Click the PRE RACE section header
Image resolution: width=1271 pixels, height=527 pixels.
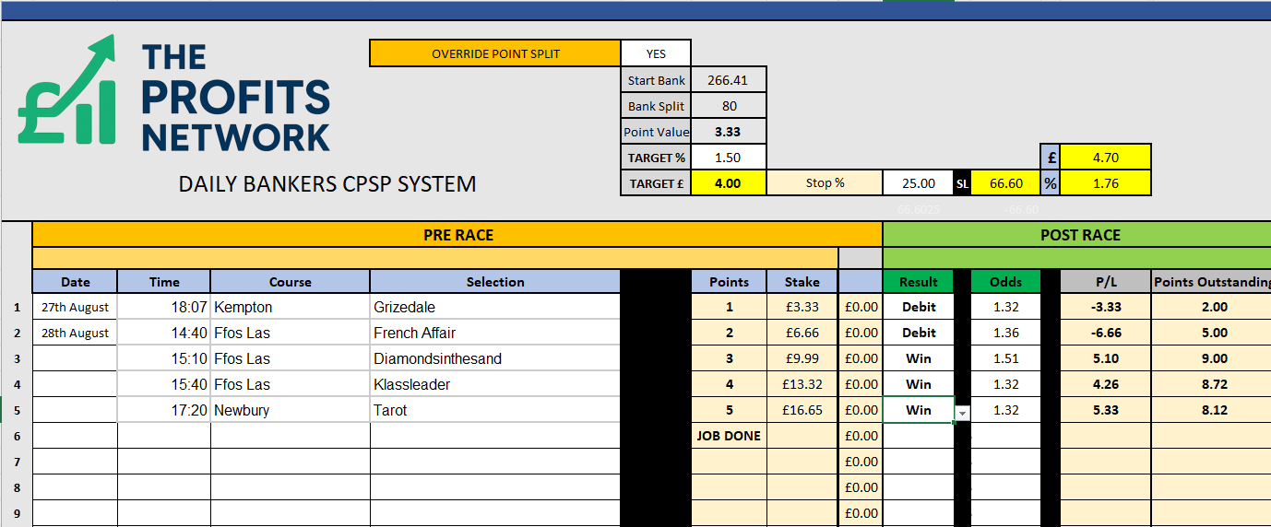[x=457, y=235]
